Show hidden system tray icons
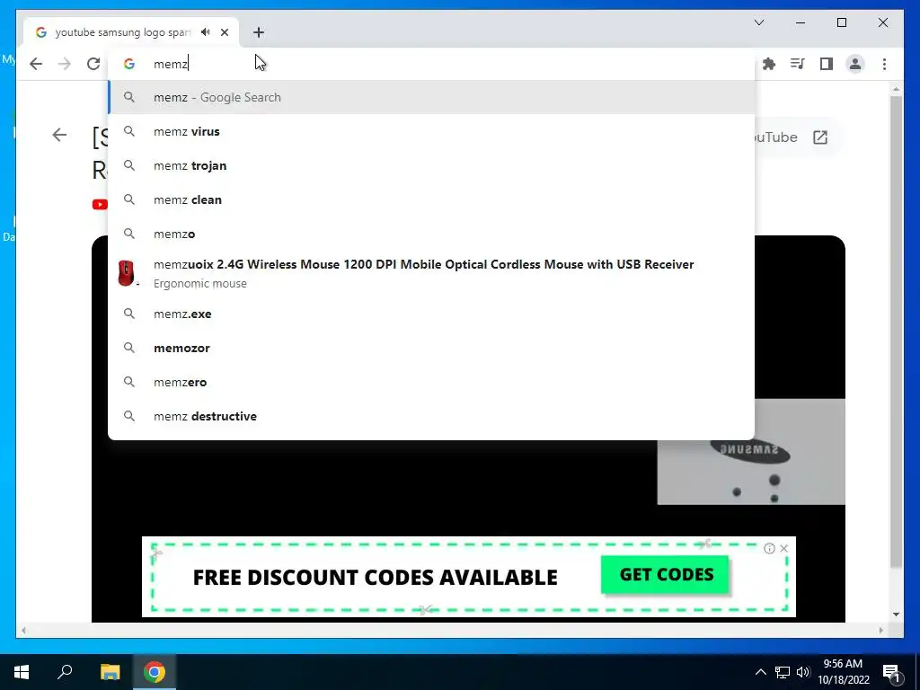Viewport: 920px width, 690px height. point(760,672)
